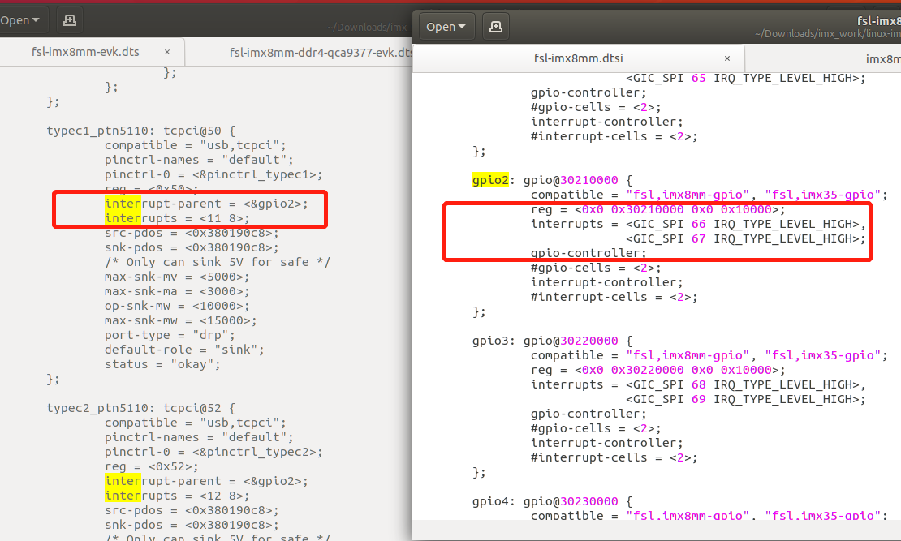Click pinctrl-0 = <&pinctrl_typec2> line
Image resolution: width=901 pixels, height=541 pixels.
(213, 452)
